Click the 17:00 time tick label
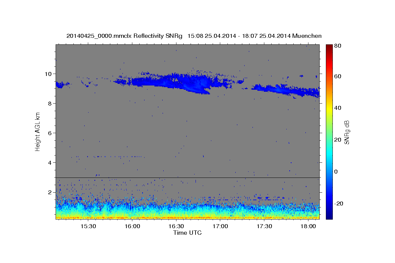Image resolution: width=395 pixels, height=263 pixels. [220, 226]
